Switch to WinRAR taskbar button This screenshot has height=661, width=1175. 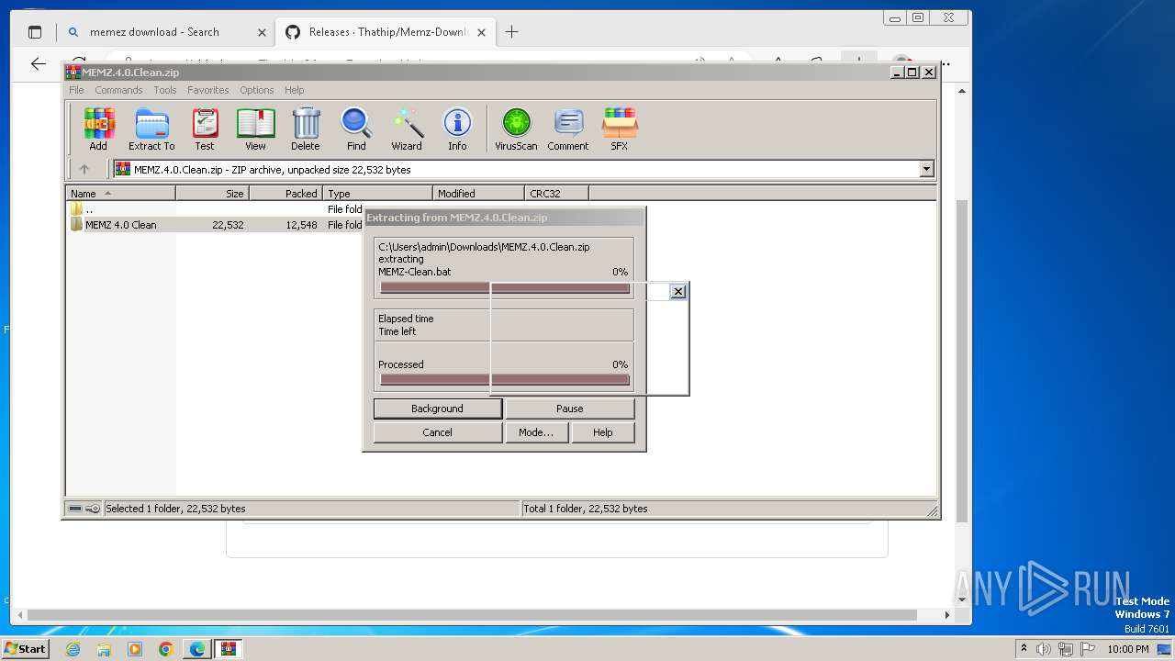coord(228,649)
